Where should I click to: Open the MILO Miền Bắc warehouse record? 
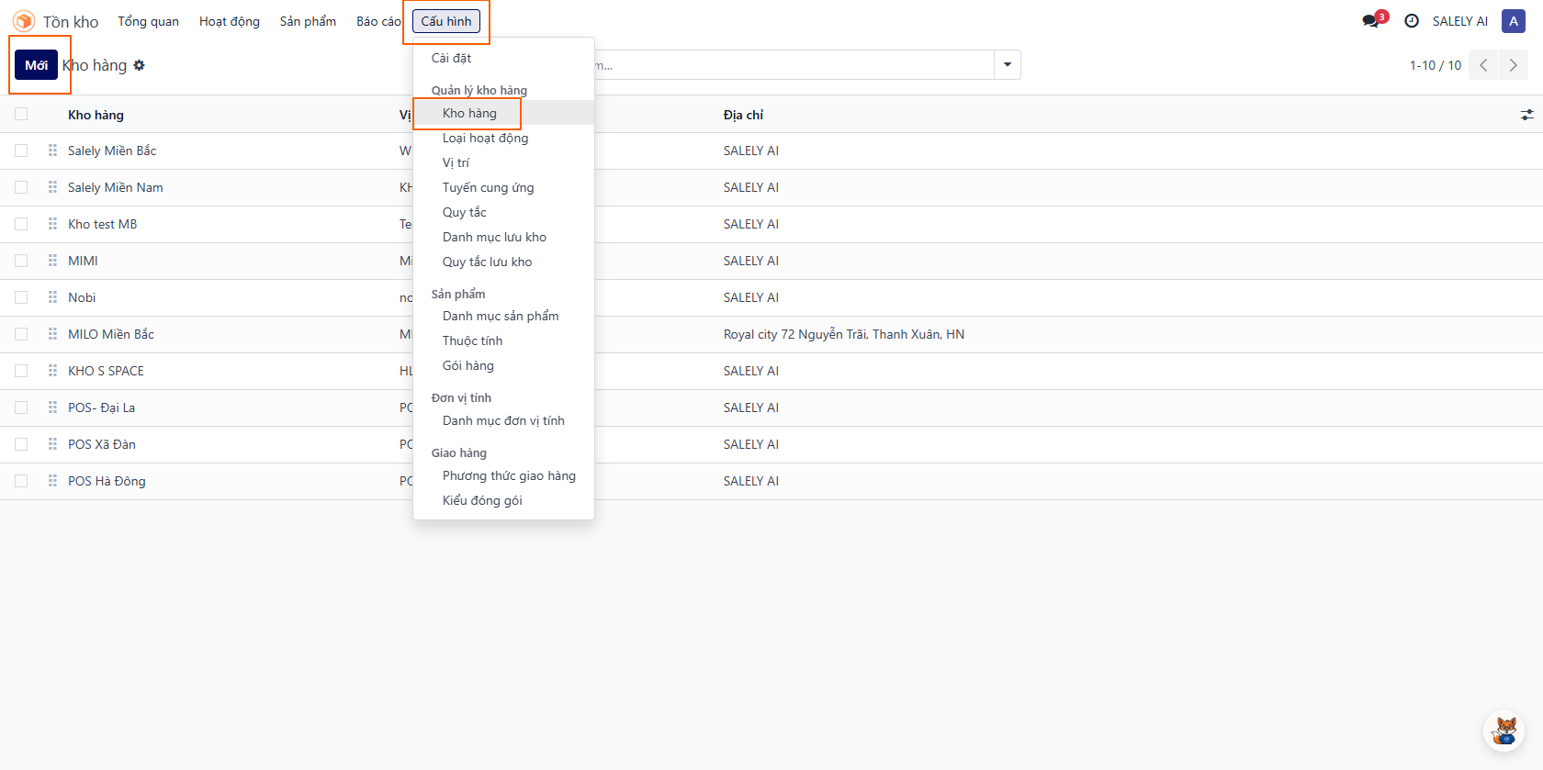(x=111, y=334)
